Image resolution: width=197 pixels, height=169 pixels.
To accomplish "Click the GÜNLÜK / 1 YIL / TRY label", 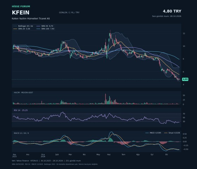I will 69,13.
